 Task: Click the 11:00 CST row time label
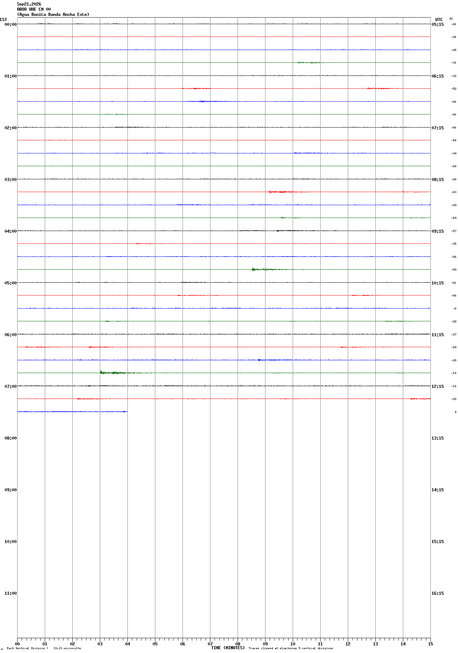tap(10, 593)
